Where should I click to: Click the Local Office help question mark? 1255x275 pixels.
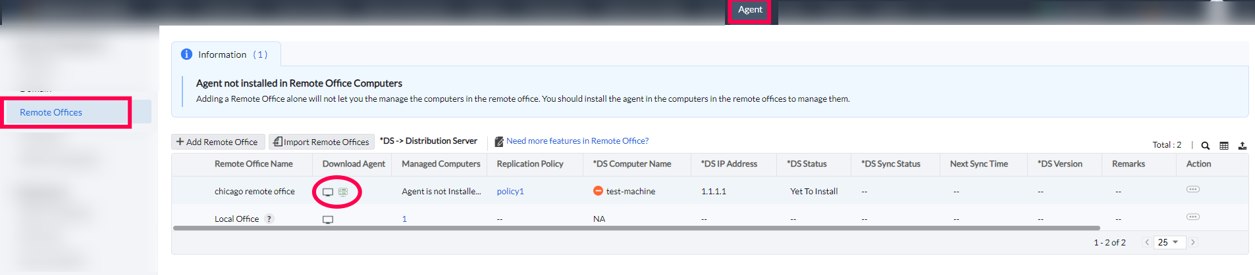point(269,219)
